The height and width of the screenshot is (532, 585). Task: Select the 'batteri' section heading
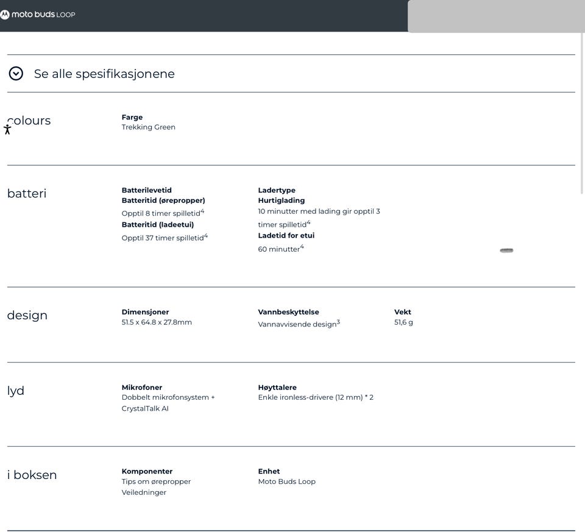tap(27, 194)
